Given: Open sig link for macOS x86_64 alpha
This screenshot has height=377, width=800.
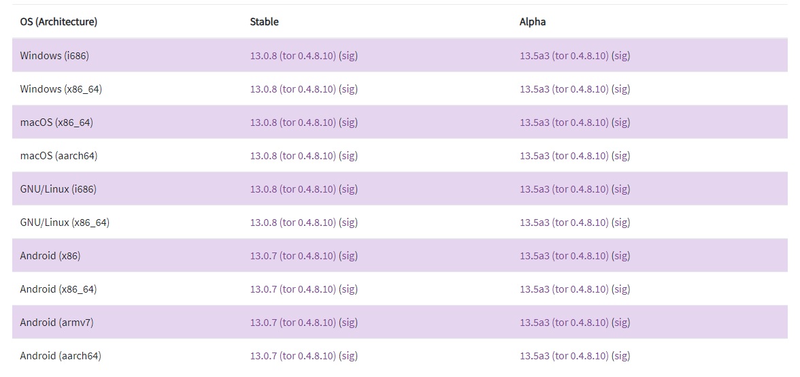Looking at the screenshot, I should 621,122.
